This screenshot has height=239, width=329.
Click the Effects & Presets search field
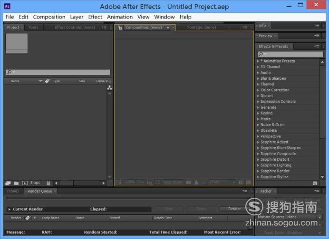click(x=290, y=54)
